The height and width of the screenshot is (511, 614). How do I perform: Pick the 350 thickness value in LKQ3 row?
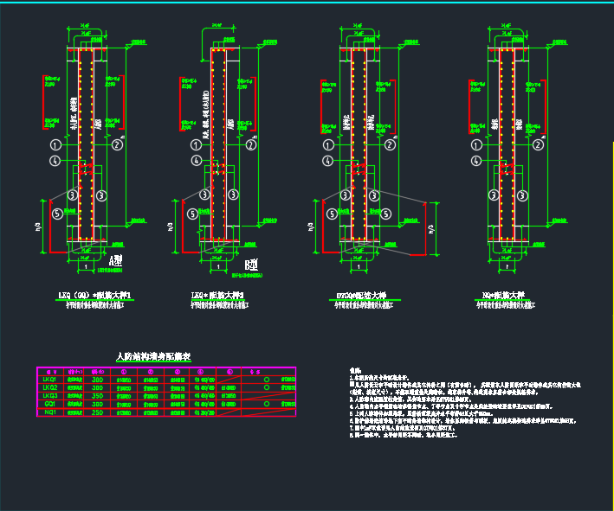tap(97, 396)
